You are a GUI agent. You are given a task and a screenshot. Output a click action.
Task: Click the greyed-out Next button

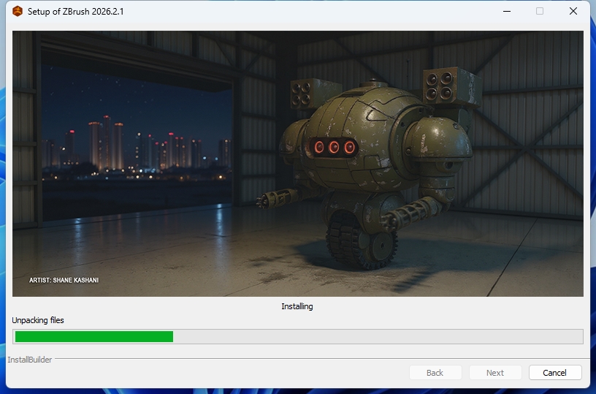point(495,373)
